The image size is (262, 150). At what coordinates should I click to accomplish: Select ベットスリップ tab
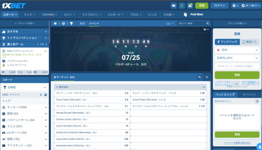[225, 95]
